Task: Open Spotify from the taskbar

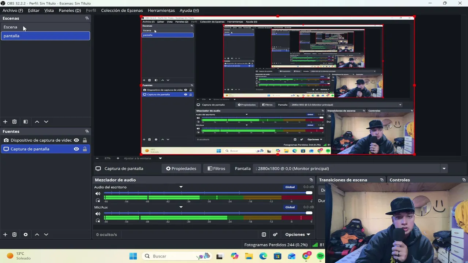Action: click(x=320, y=256)
